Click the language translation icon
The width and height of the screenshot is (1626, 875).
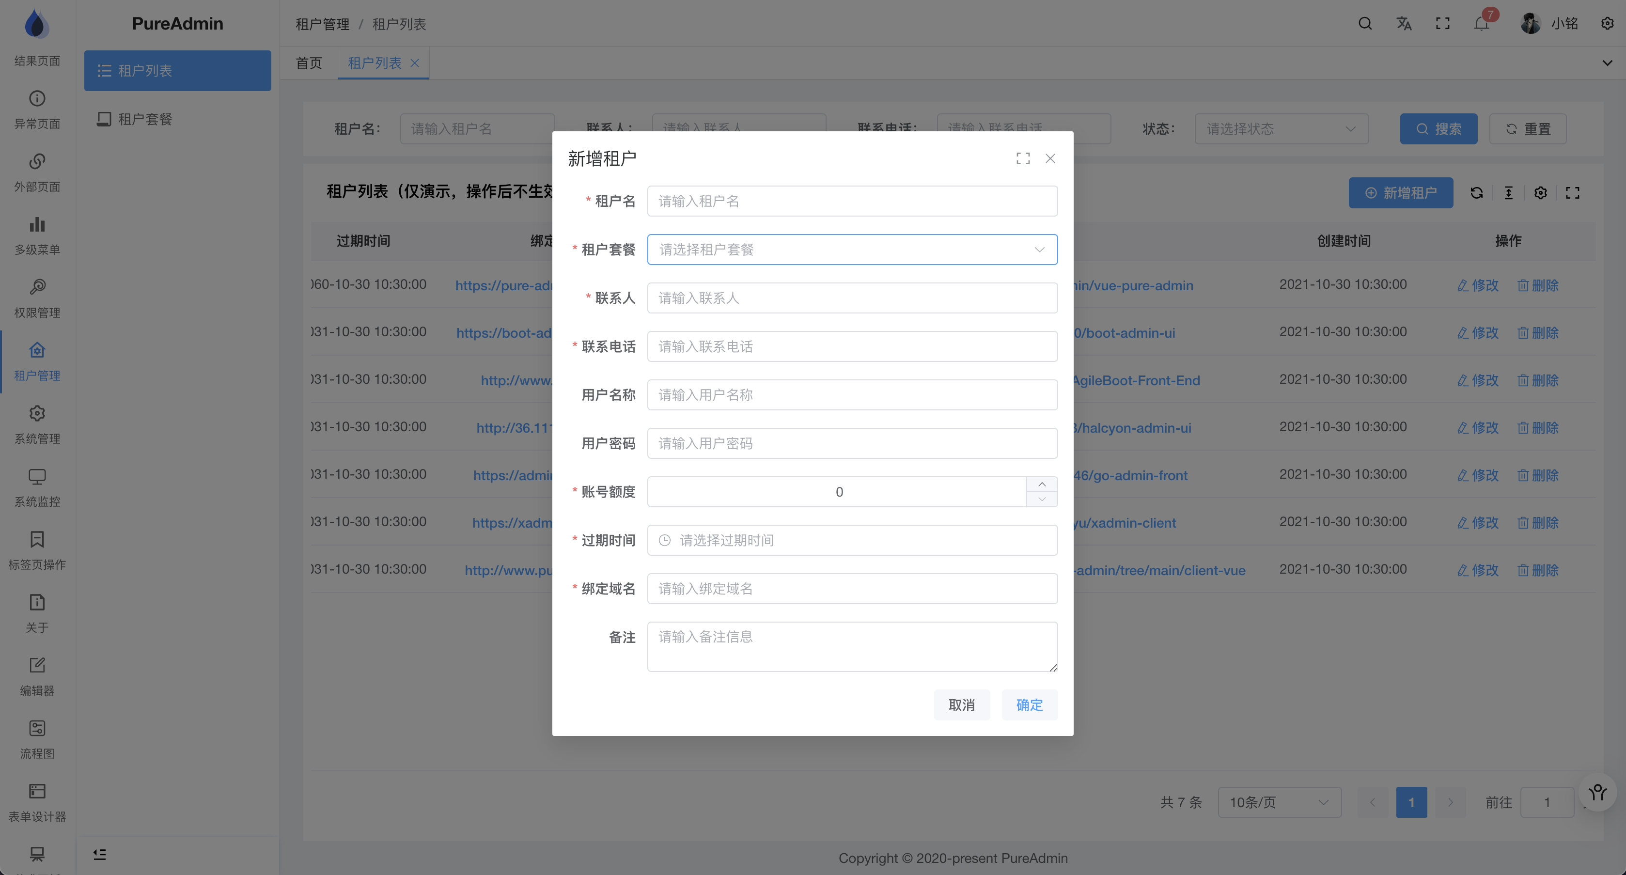click(1404, 24)
